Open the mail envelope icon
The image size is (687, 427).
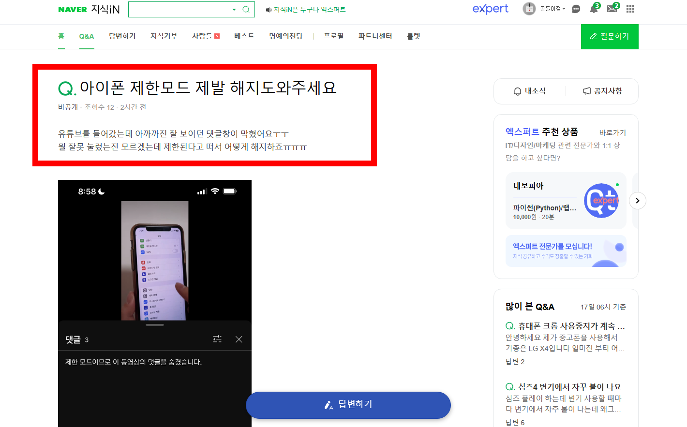click(612, 9)
